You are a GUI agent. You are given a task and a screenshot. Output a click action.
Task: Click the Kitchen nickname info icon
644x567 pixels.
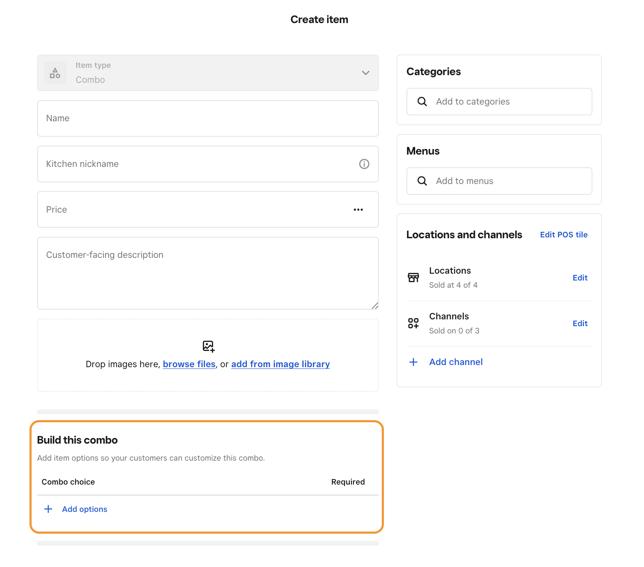coord(364,164)
